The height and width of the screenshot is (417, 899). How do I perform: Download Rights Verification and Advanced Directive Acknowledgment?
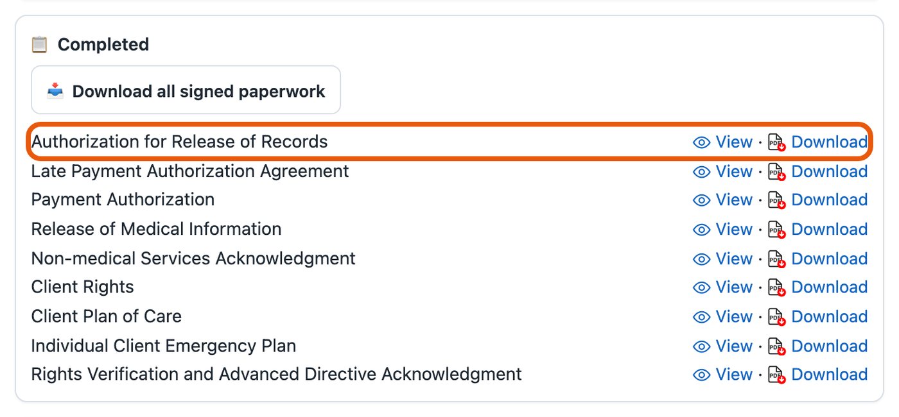(x=829, y=375)
